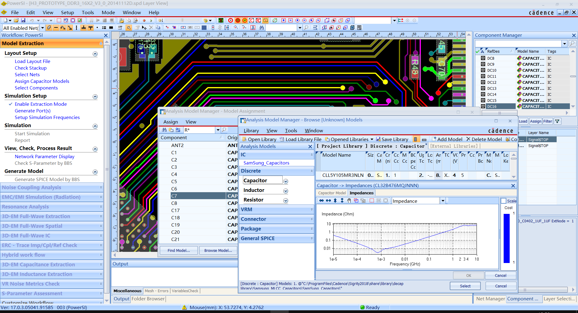
Task: Click Generate Port(s) workflow link
Action: 33,111
